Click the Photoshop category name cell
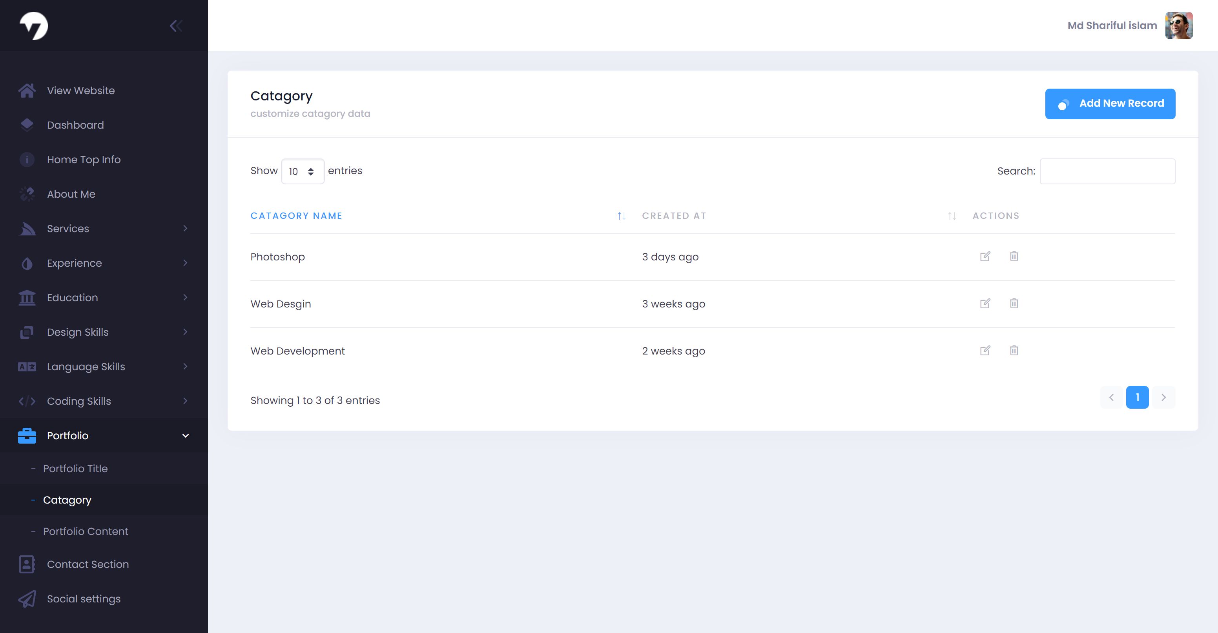This screenshot has height=633, width=1218. click(x=277, y=257)
